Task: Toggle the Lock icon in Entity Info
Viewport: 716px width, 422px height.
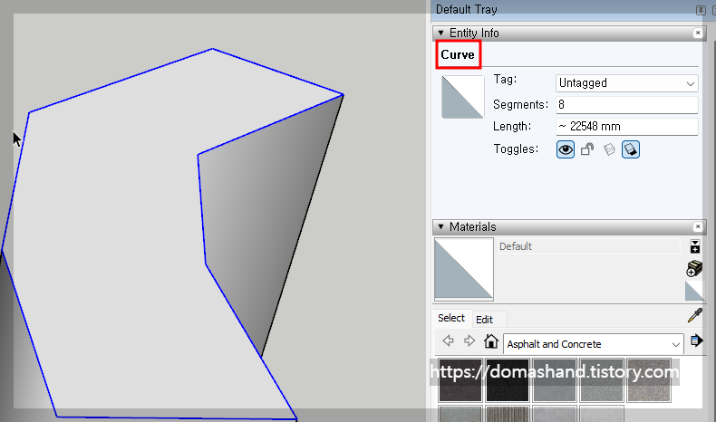Action: (x=587, y=149)
